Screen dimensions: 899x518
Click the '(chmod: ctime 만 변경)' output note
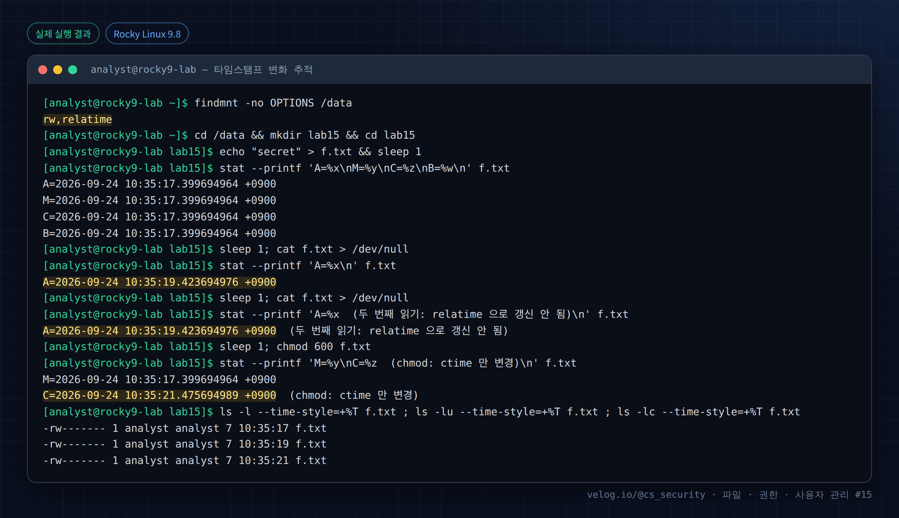click(354, 395)
